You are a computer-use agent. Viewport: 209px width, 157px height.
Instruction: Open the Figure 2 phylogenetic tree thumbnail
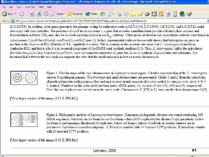pyautogui.click(x=24, y=119)
